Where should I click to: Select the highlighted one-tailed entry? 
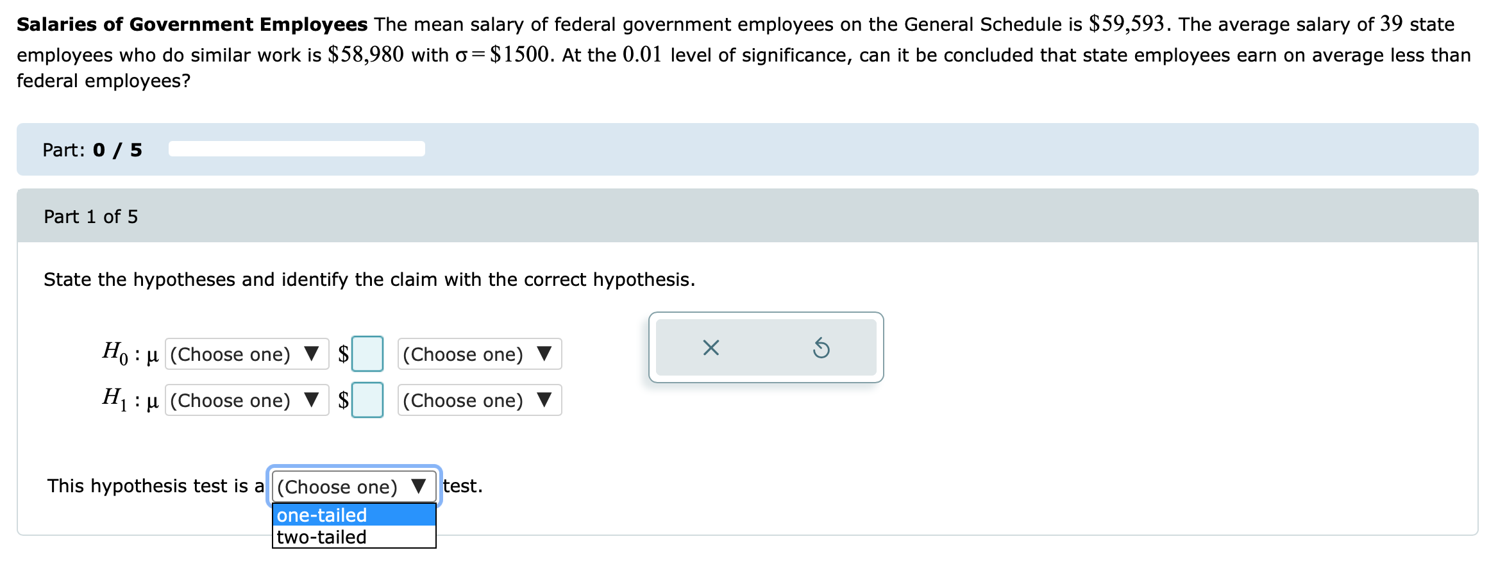(321, 515)
